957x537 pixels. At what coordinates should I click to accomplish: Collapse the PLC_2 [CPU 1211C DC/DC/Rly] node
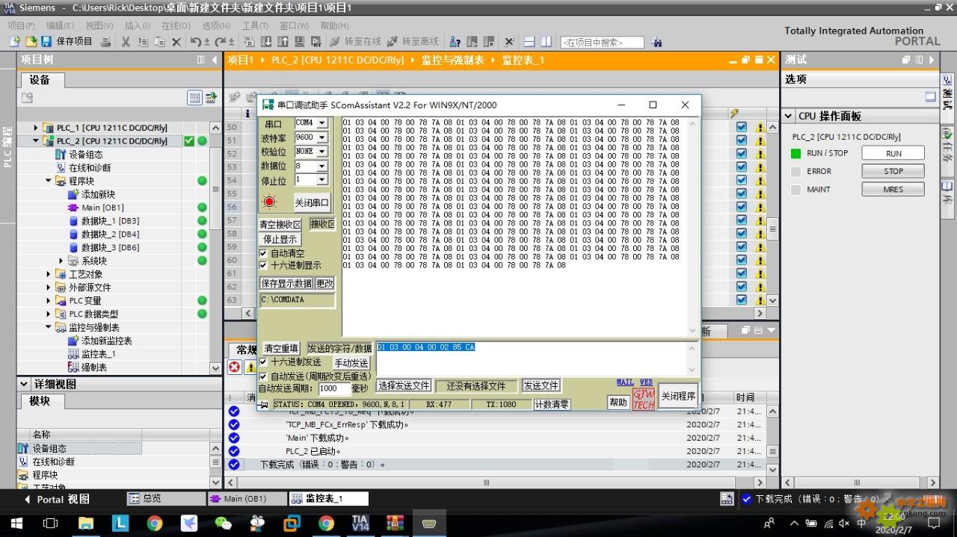(36, 140)
